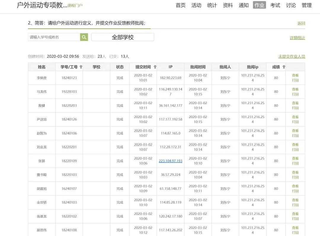This screenshot has width=320, height=236.
Task: Go to the 讨论 nav tab
Action: click(291, 5)
